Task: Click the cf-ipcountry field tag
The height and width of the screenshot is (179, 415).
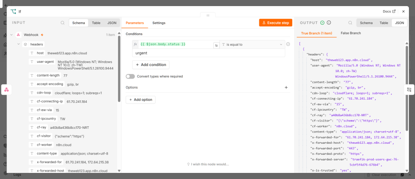Action: tap(43, 118)
